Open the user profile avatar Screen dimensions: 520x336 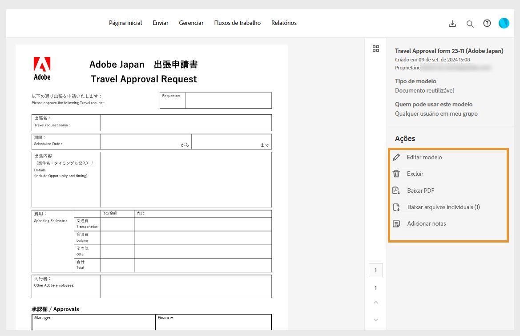504,23
